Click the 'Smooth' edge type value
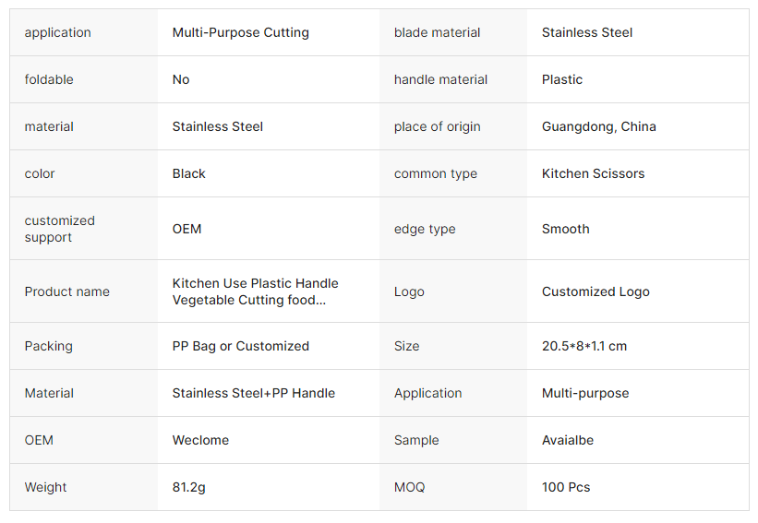Image resolution: width=758 pixels, height=523 pixels. pos(565,229)
